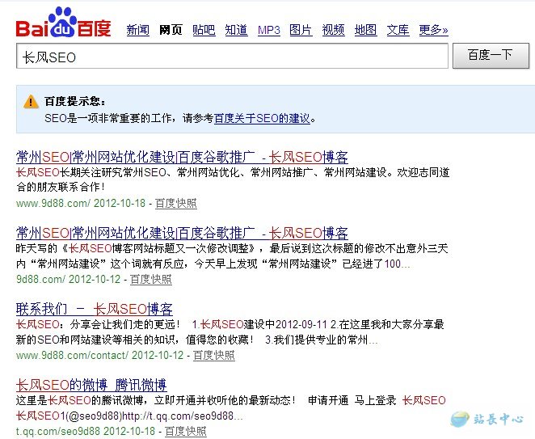The width and height of the screenshot is (535, 439).
Task: Open the 视频 video tab
Action: pos(333,30)
